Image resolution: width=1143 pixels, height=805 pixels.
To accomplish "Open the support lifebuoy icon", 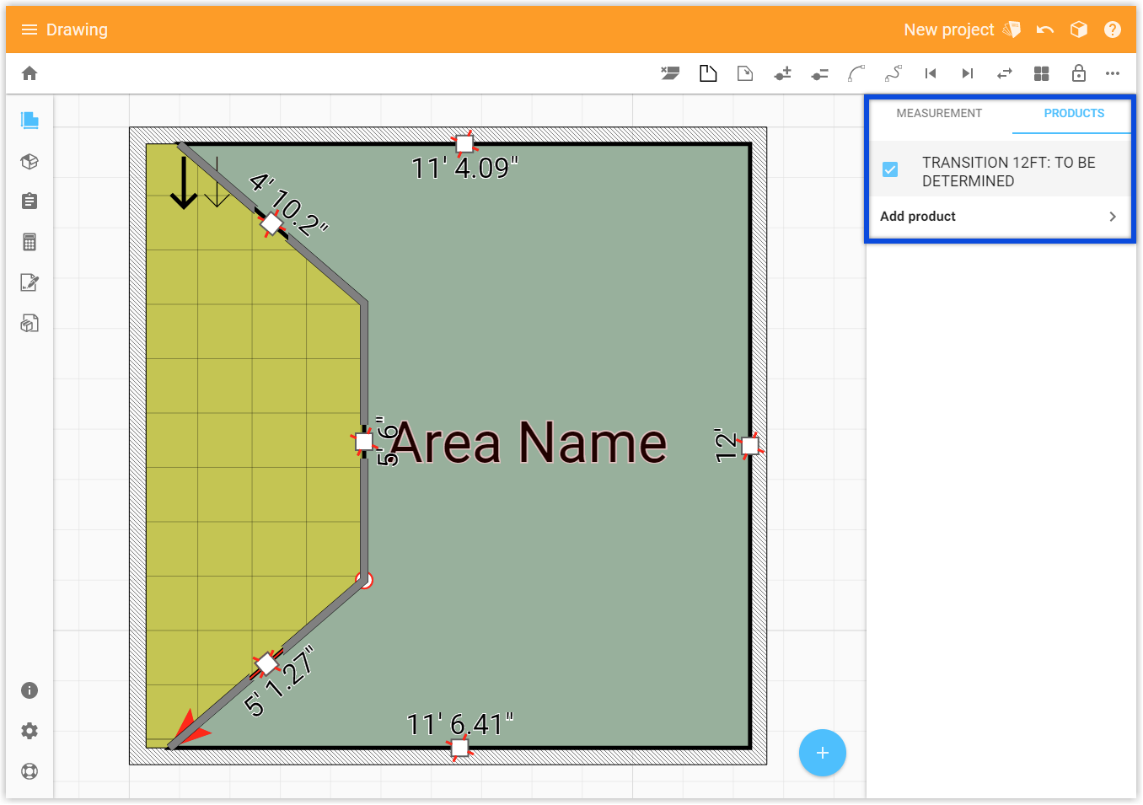I will tap(30, 771).
